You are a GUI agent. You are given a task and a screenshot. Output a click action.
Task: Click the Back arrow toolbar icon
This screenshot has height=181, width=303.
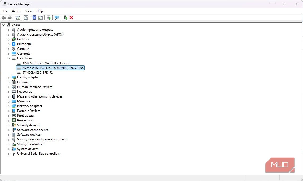[4, 17]
